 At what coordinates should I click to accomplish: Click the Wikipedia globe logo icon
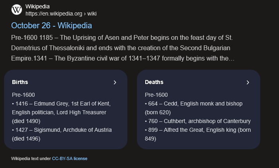[x=17, y=10]
